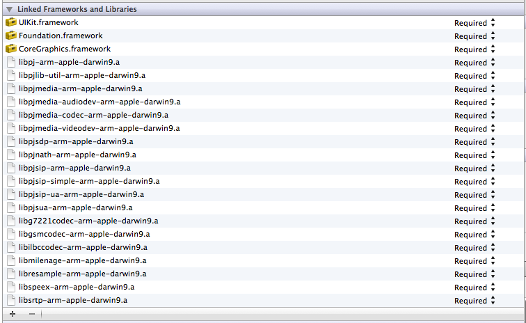Open Required popup for libpjsip-simple-arm-apple-darwin9.a
Image resolution: width=526 pixels, height=323 pixels.
click(x=475, y=182)
